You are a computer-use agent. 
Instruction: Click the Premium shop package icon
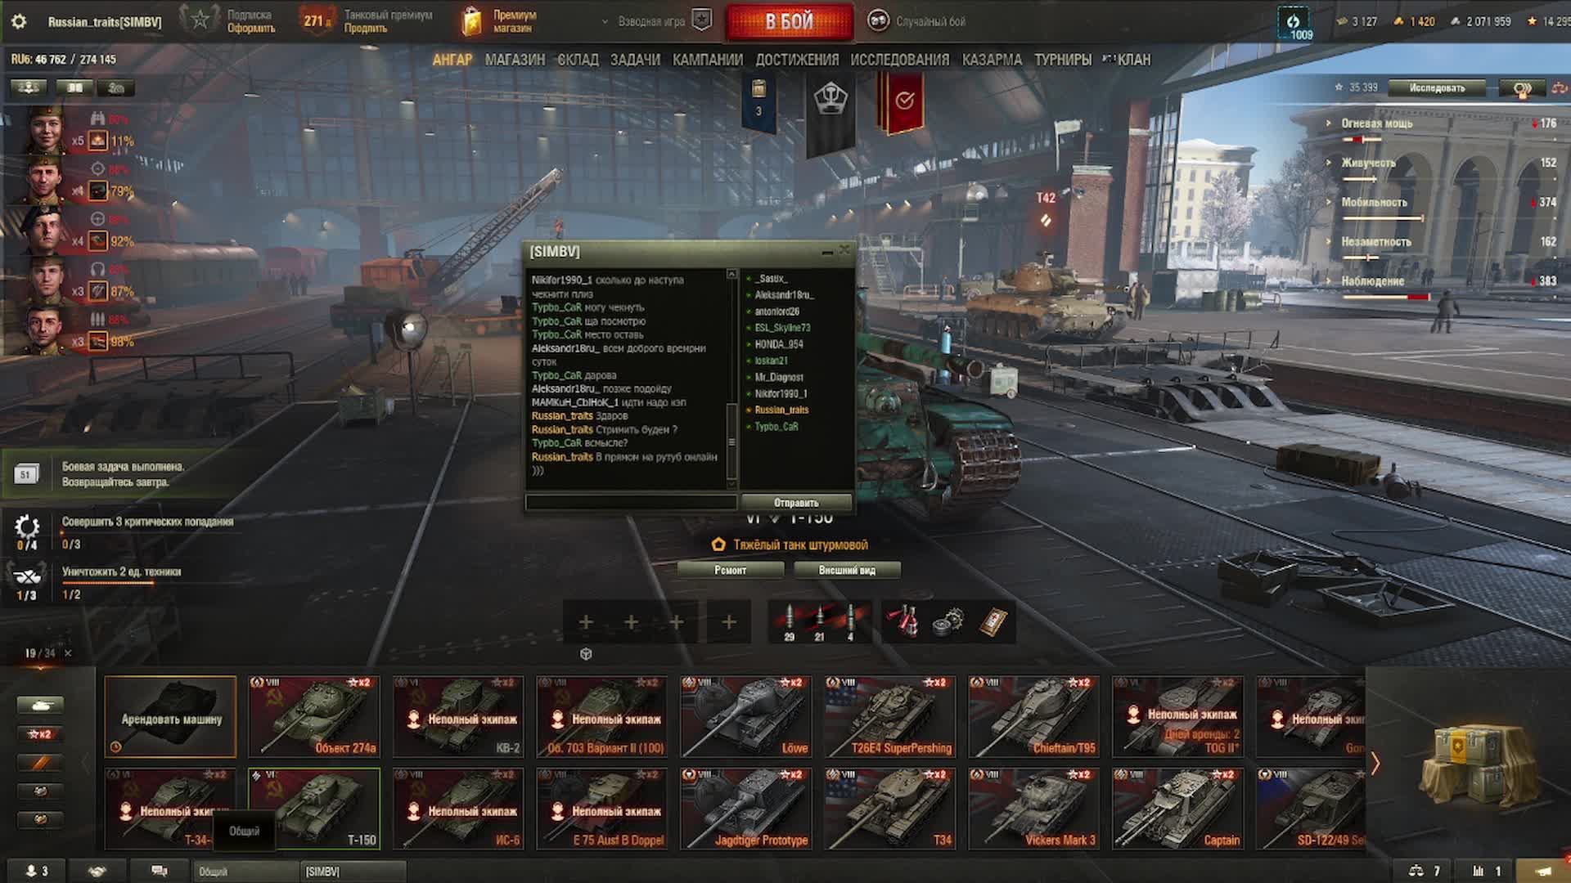click(472, 22)
